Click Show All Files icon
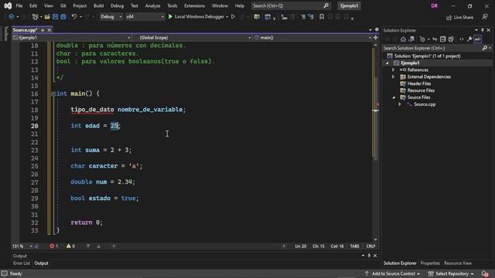This screenshot has height=278, width=495. (451, 39)
